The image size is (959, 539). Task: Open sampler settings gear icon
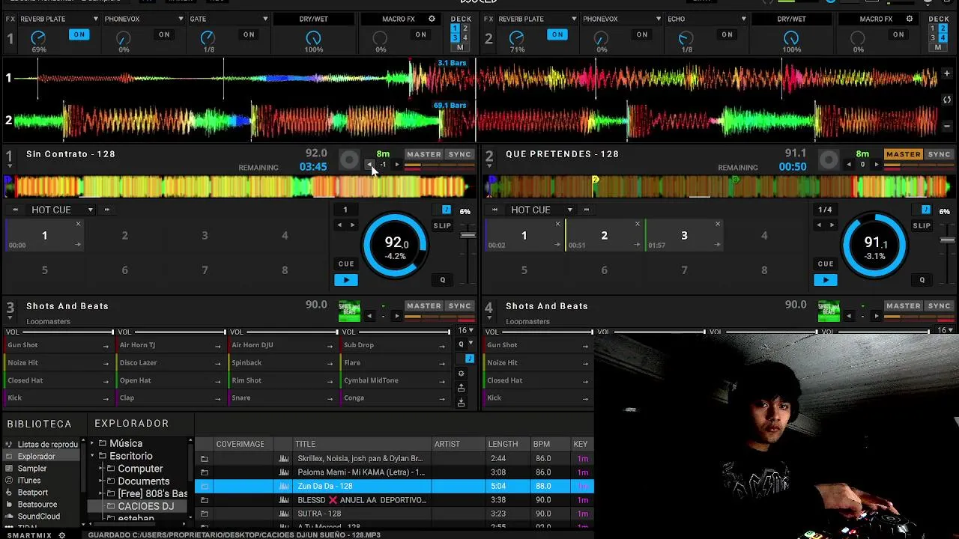coord(461,374)
